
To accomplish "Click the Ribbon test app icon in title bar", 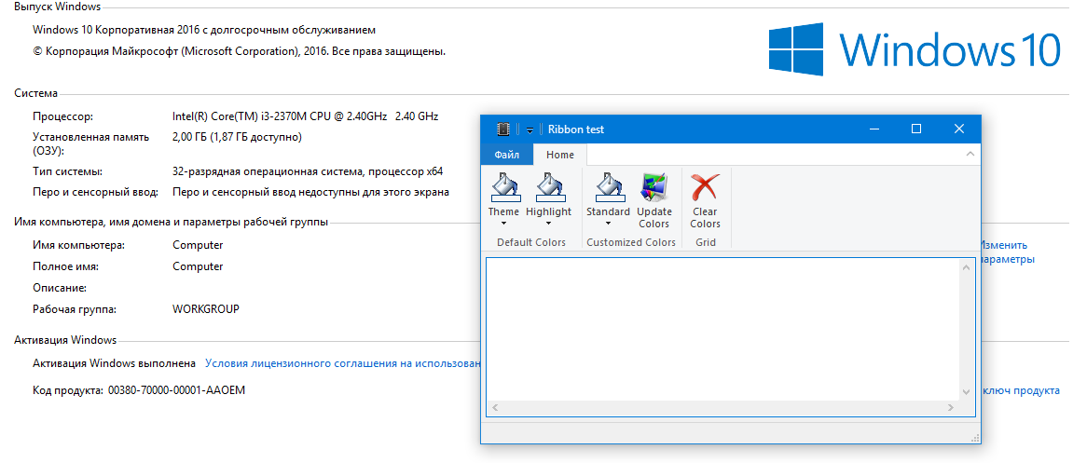I will (503, 129).
